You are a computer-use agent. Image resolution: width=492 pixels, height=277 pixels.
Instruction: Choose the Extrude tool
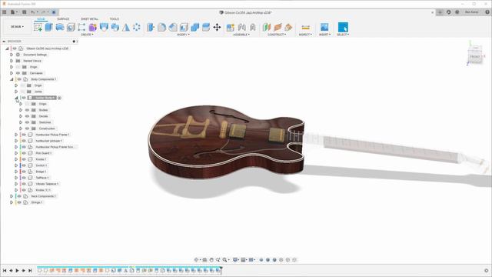(x=48, y=28)
